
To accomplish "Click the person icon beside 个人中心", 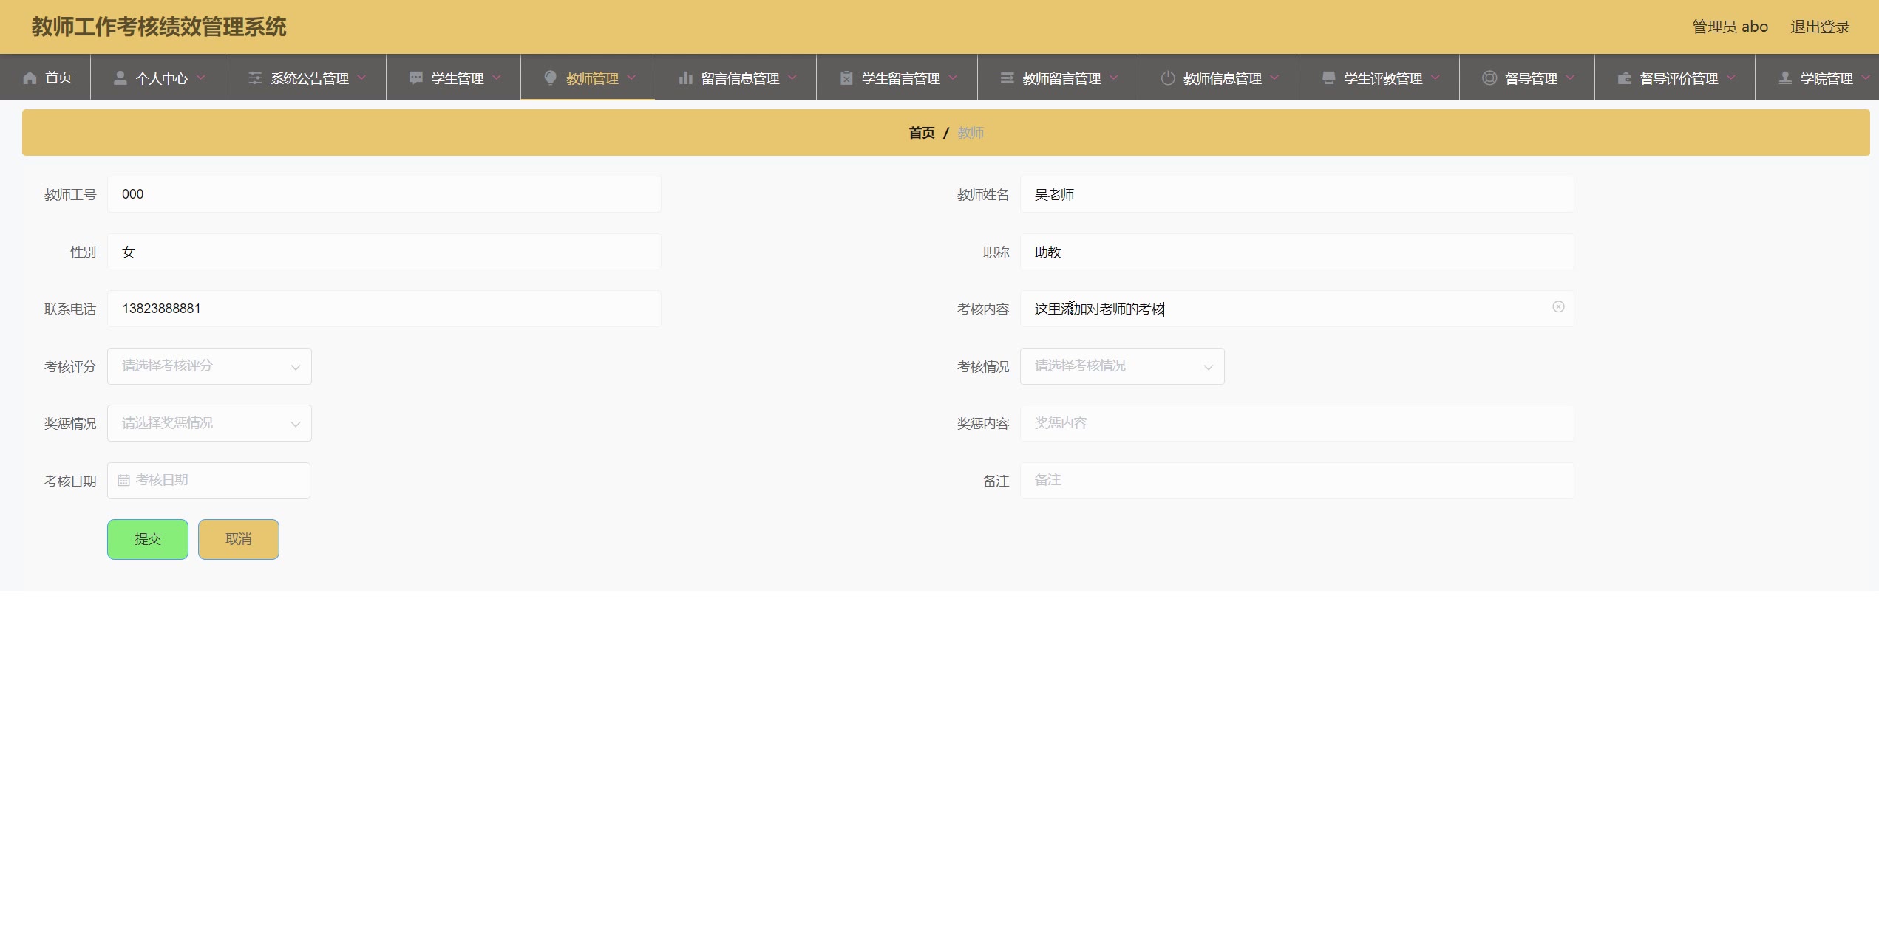I will pos(120,78).
